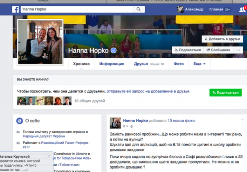
Task: Open the first mutual friend thumbnail
Action: click(x=21, y=101)
